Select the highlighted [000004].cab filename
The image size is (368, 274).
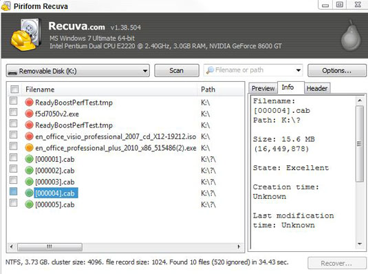[56, 193]
